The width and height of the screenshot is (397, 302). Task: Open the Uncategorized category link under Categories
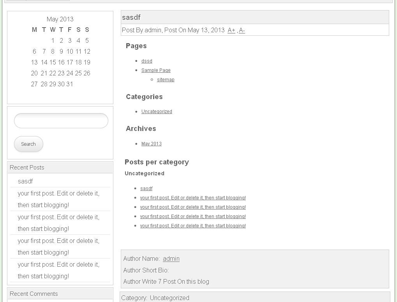pos(157,112)
